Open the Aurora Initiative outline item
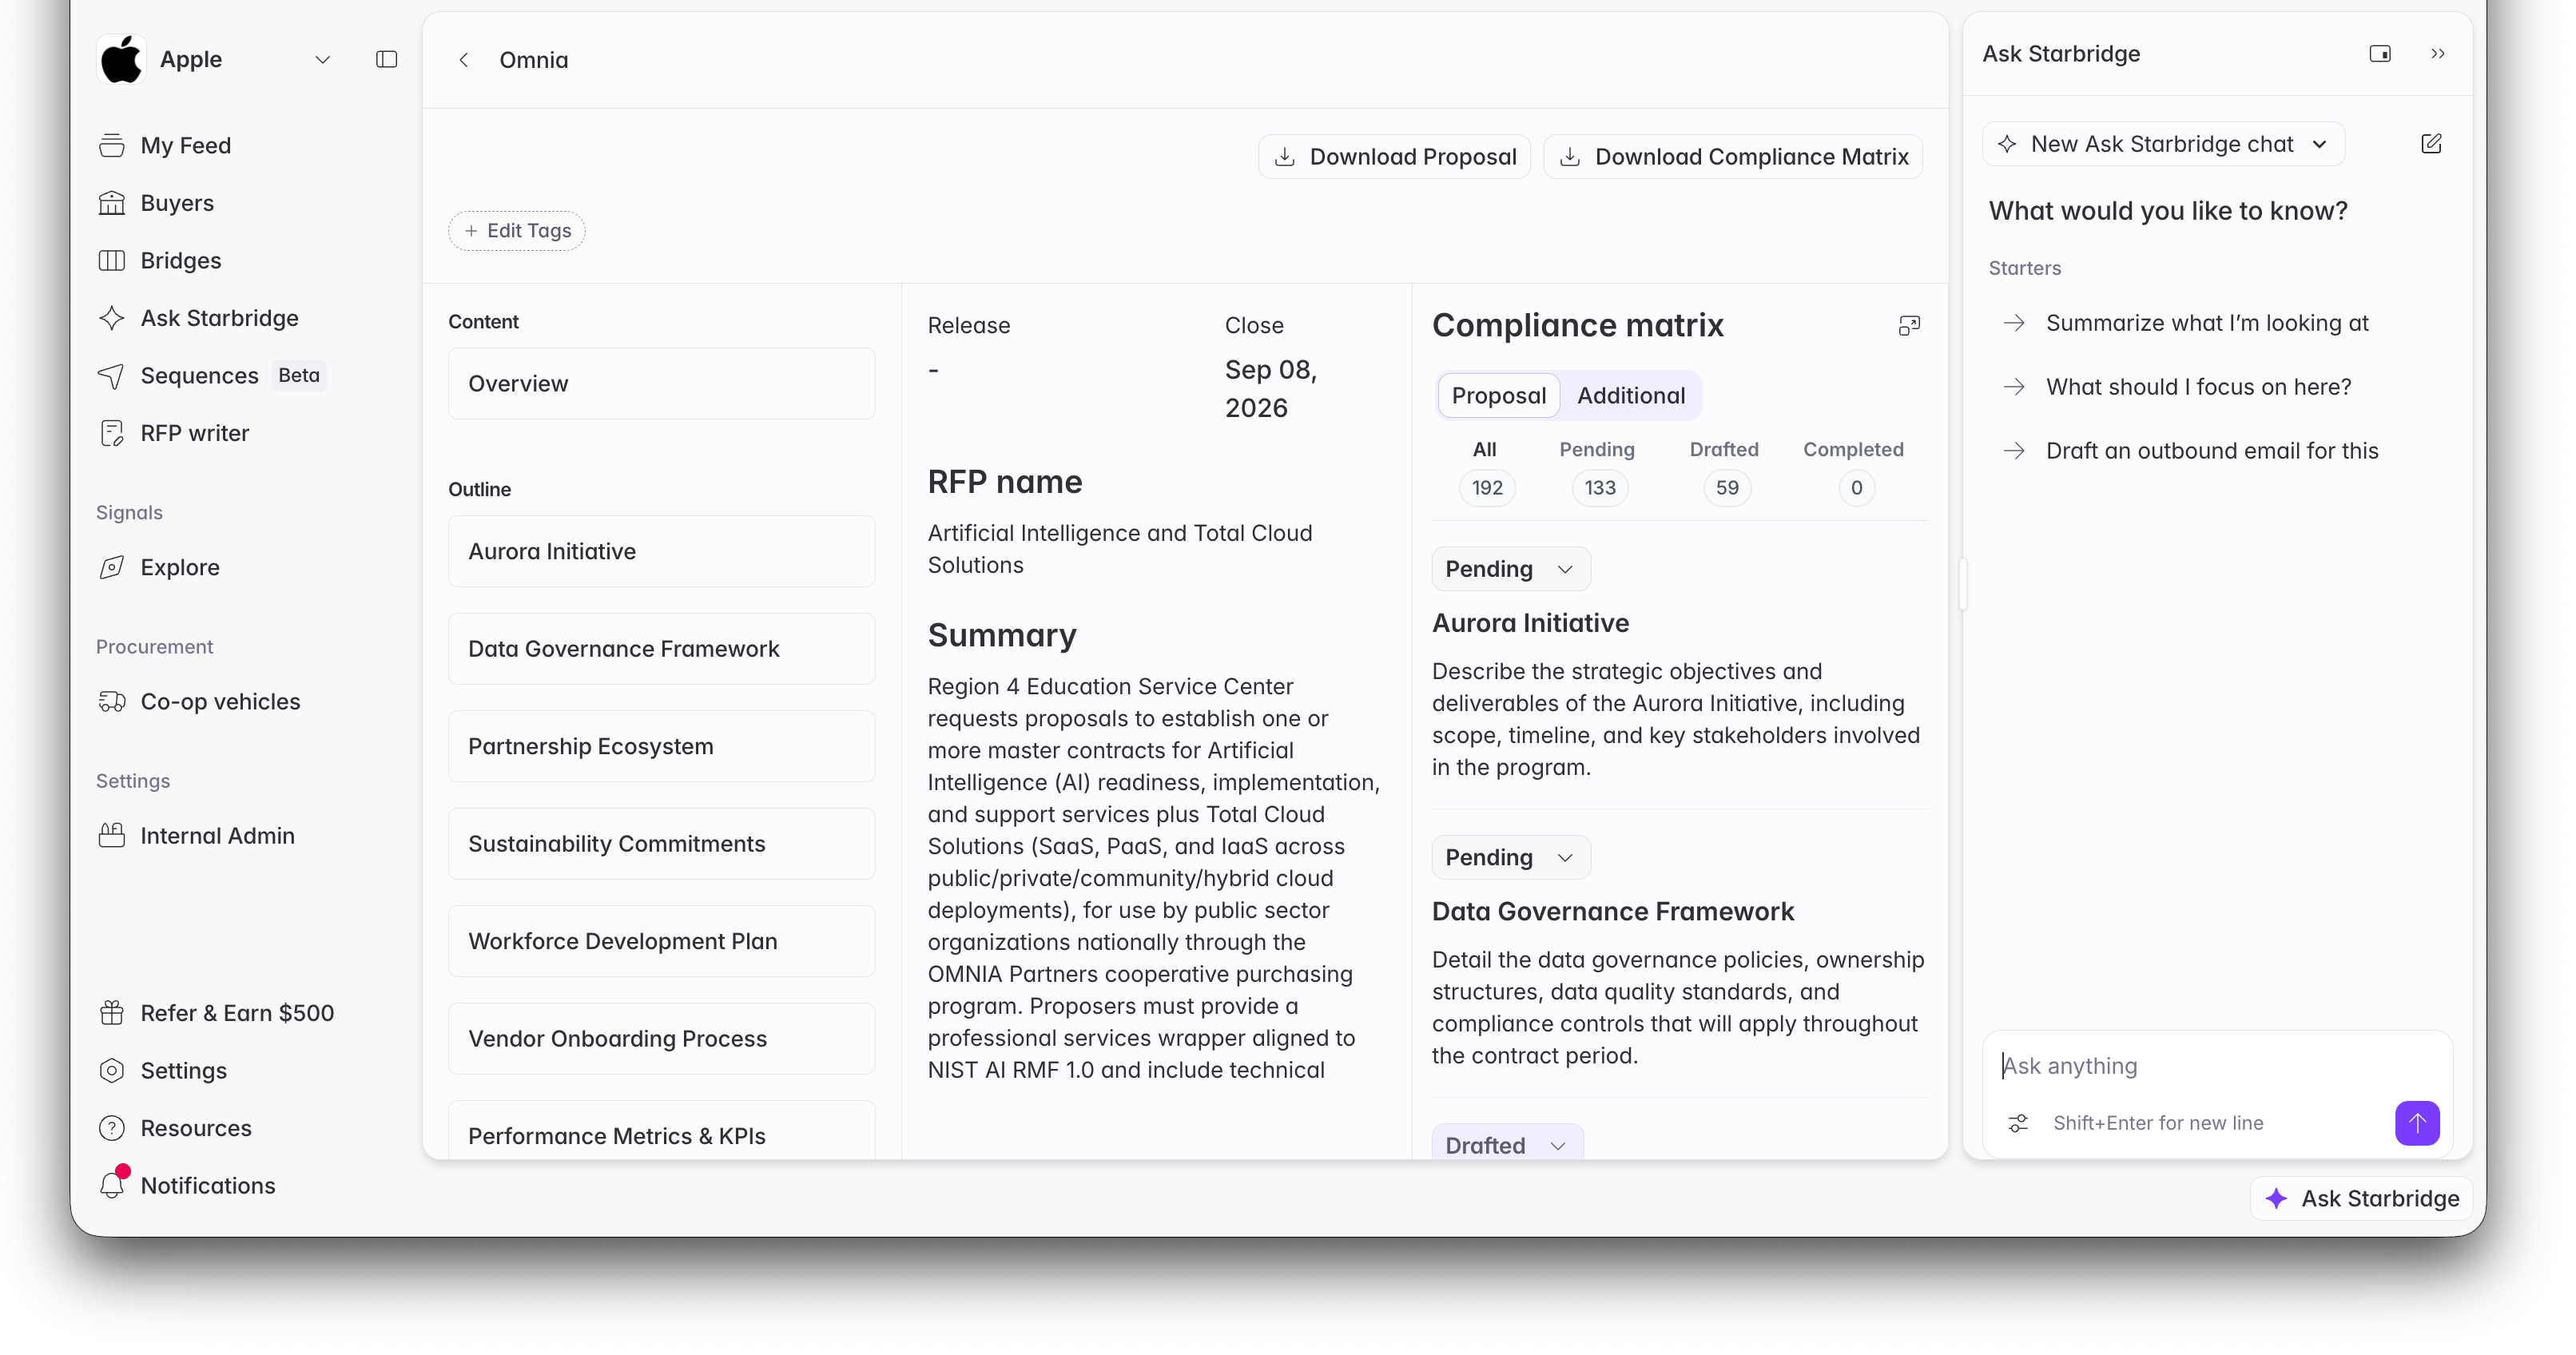The height and width of the screenshot is (1355, 2576). [662, 551]
